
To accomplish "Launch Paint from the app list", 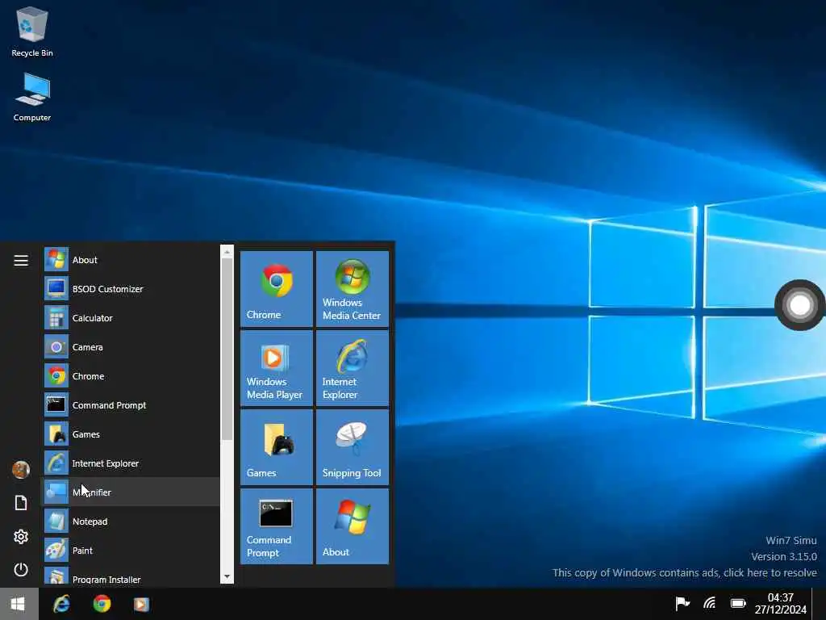I will [130, 550].
